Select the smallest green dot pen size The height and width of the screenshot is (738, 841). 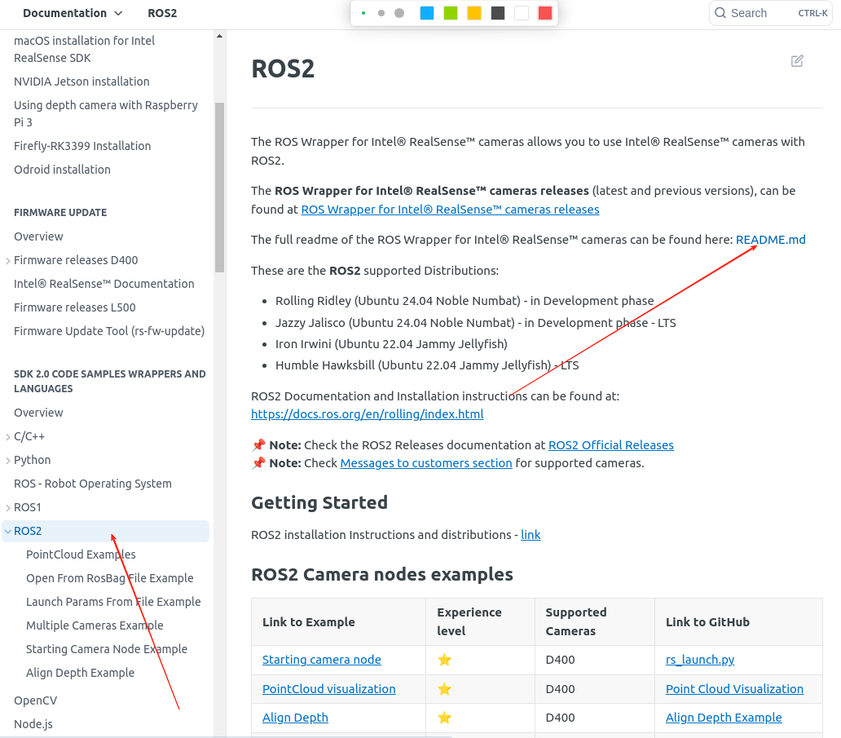(x=363, y=13)
